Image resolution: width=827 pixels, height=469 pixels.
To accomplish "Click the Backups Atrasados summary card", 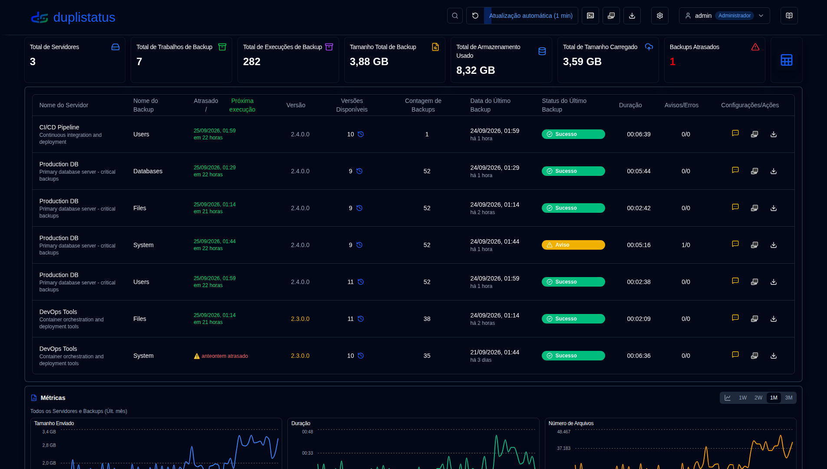I will tap(715, 60).
